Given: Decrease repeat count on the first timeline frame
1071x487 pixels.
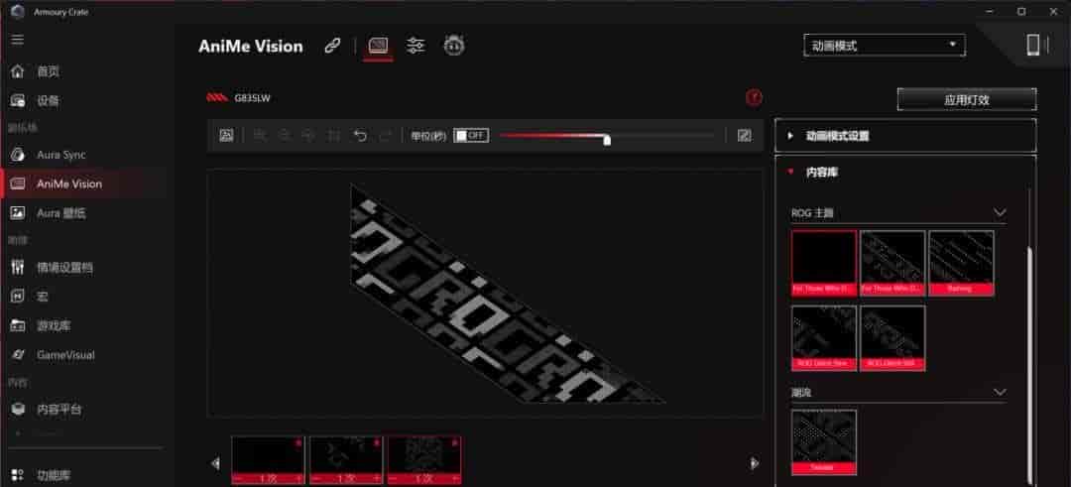Looking at the screenshot, I should tap(238, 479).
